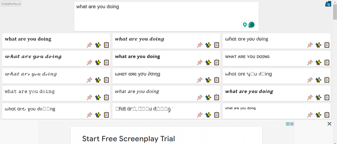Copy the small-text font result
This screenshot has width=337, height=144.
(327, 115)
